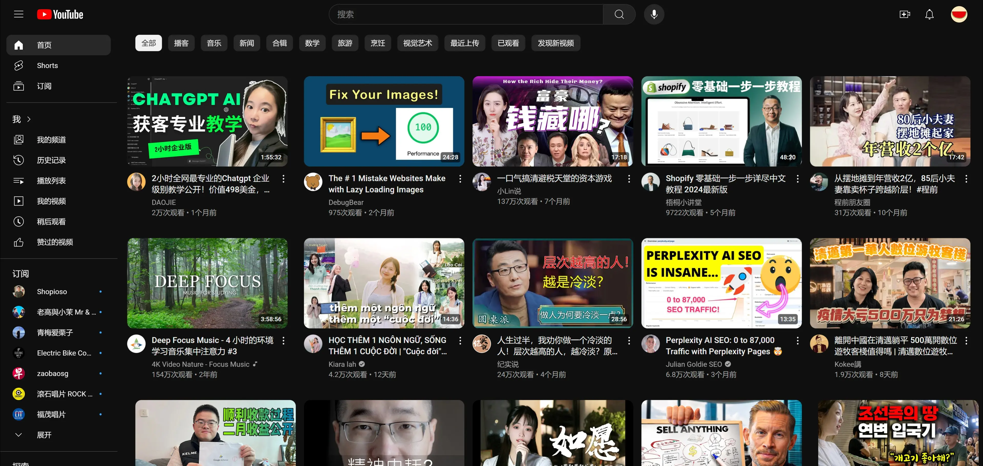Open the Julian Goldie SEO channel name

694,364
